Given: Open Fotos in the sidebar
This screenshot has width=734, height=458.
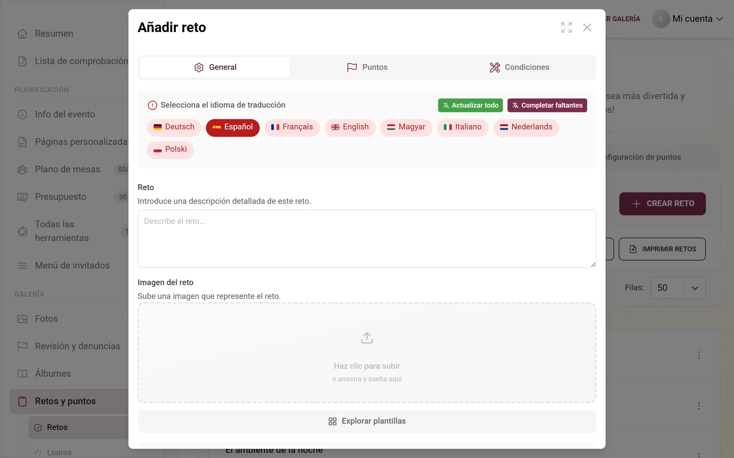Looking at the screenshot, I should 46,319.
